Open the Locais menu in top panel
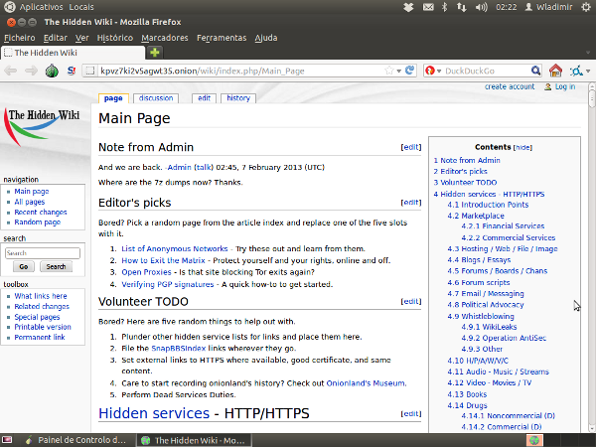This screenshot has width=596, height=447. coord(81,7)
